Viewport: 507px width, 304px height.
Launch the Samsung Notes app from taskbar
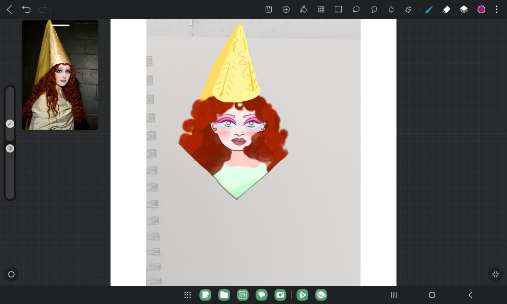pos(205,295)
